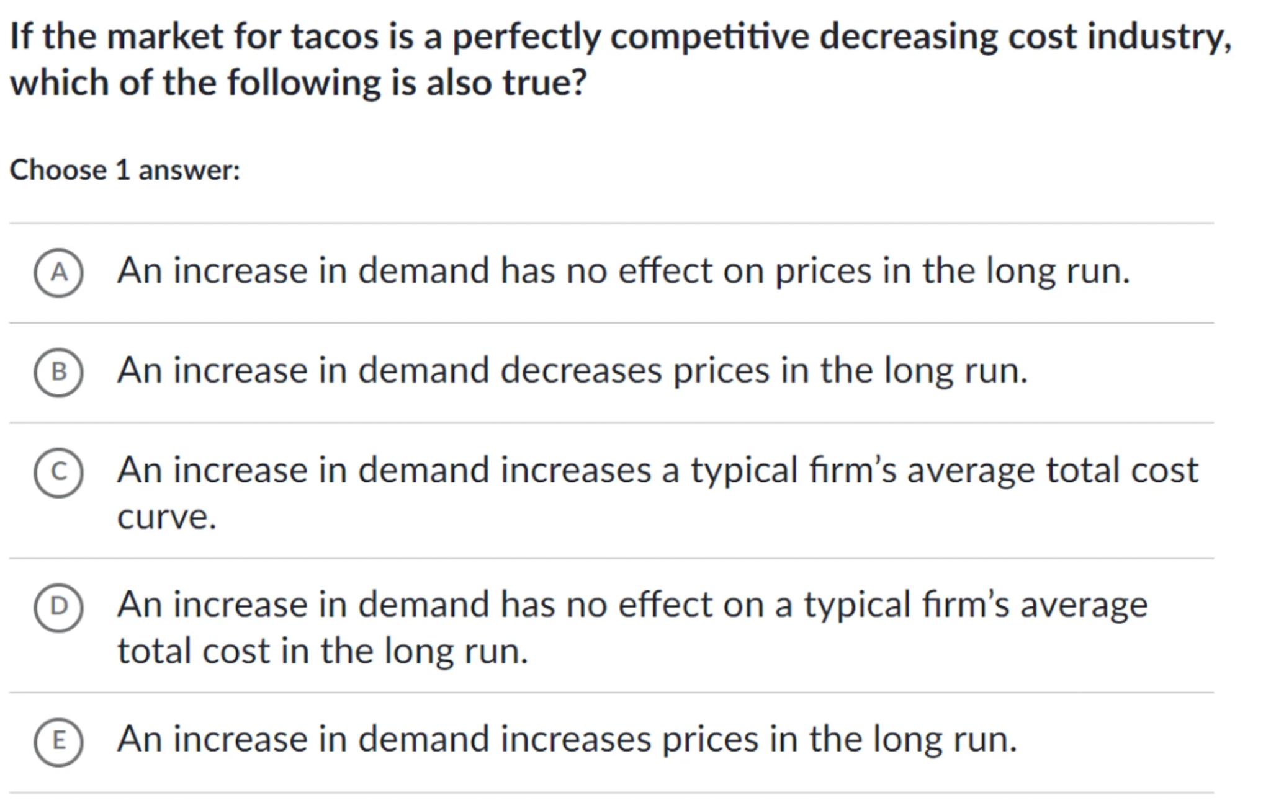Click the word 'curve.' in option C
Image resolution: width=1271 pixels, height=803 pixels.
[167, 517]
